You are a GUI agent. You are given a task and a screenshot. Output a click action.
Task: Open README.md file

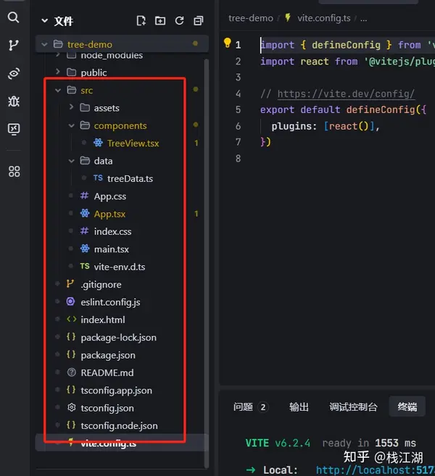(107, 372)
